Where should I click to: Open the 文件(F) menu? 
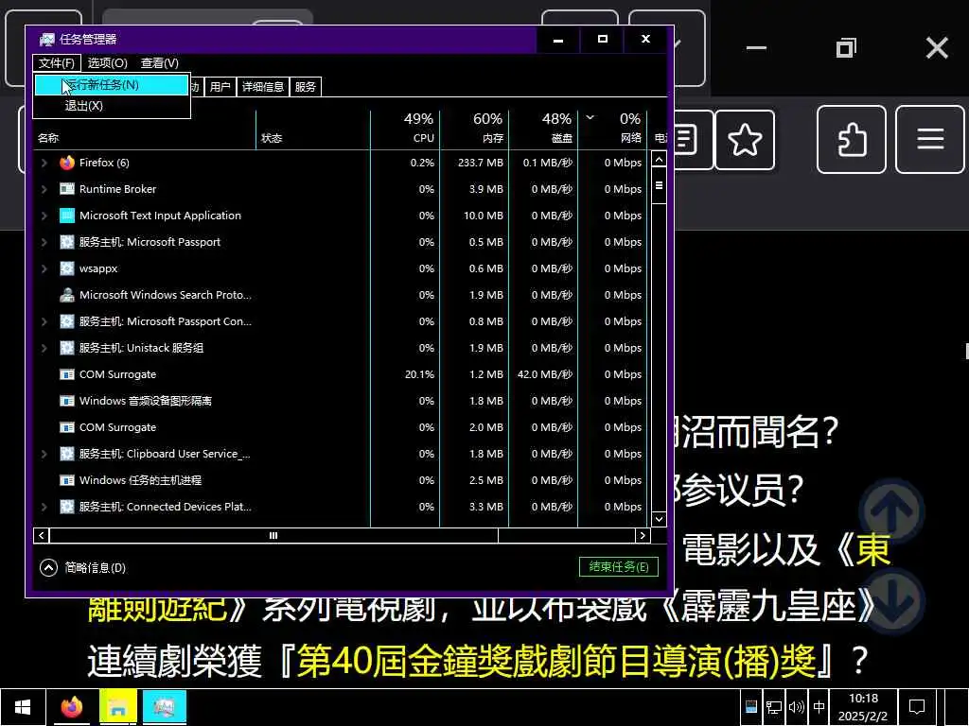coord(56,63)
